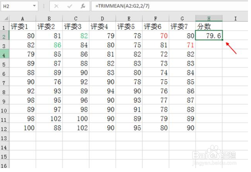Click the Name Box showing H2

19,6
